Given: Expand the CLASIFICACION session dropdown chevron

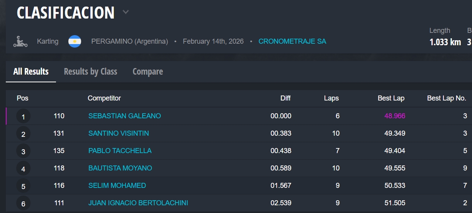Looking at the screenshot, I should click(x=126, y=12).
